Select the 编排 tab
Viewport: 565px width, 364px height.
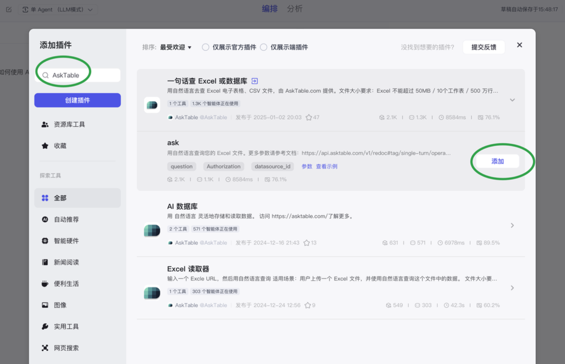click(270, 8)
